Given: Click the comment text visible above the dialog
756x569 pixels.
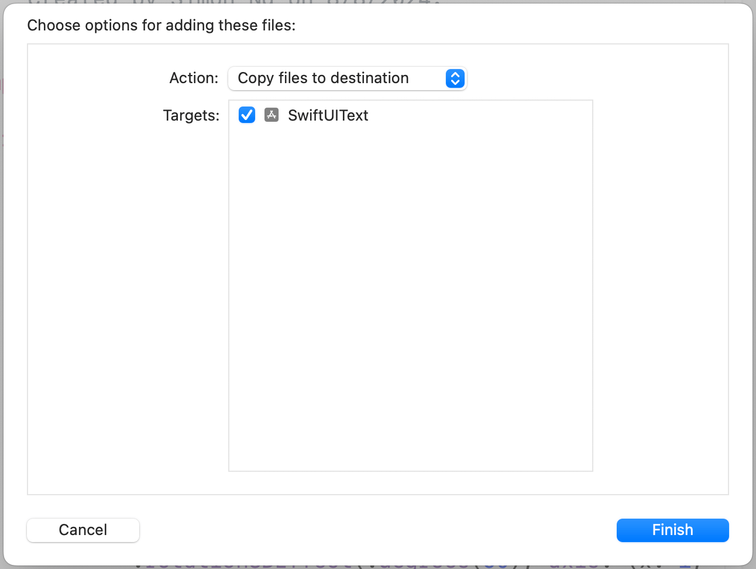Looking at the screenshot, I should coord(234,3).
